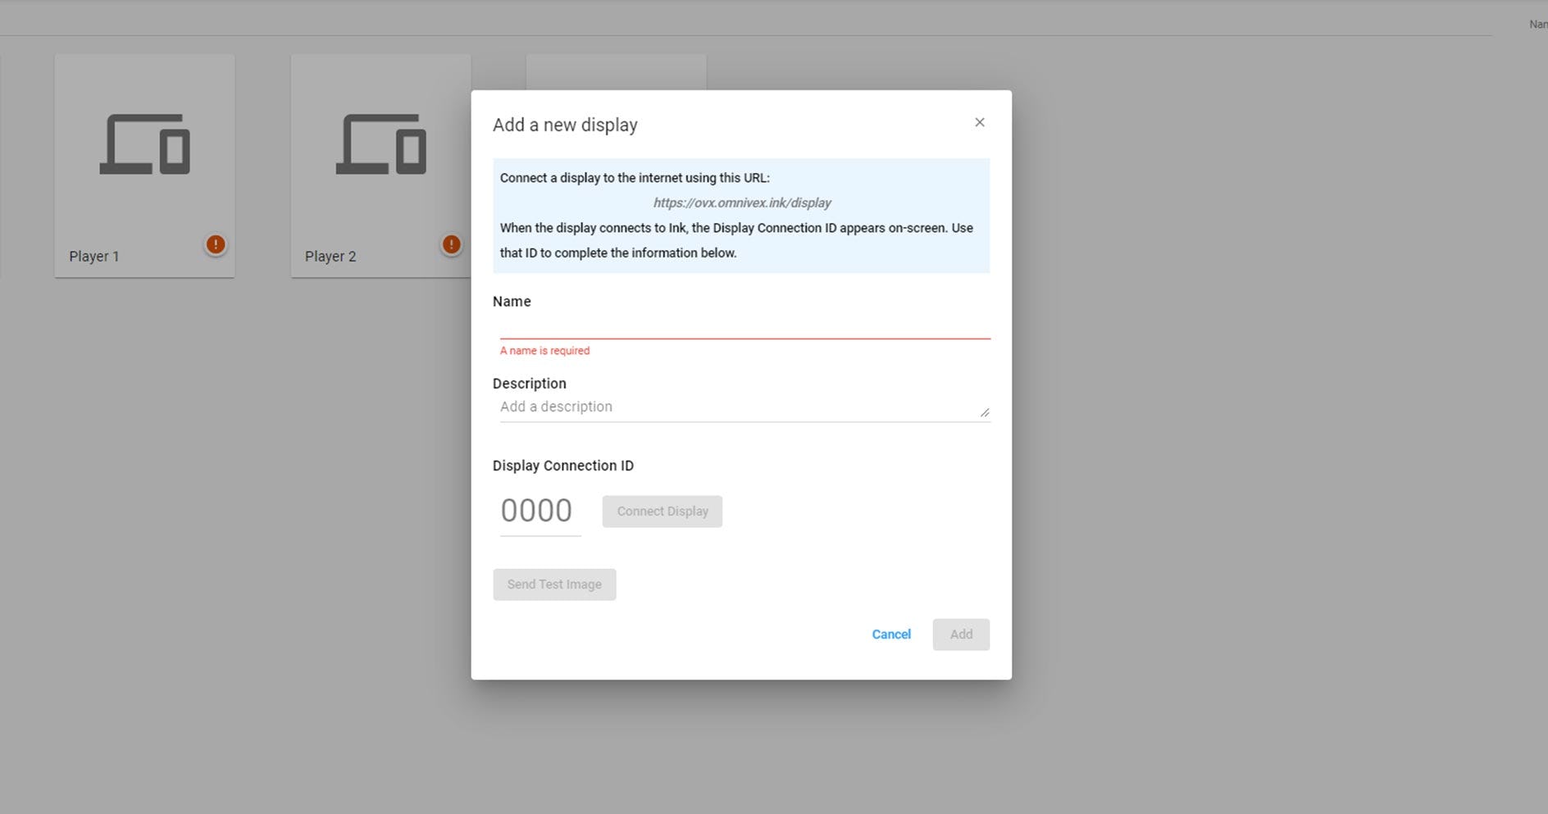The image size is (1548, 814).
Task: Click the Player 2 device icon
Action: click(x=380, y=144)
